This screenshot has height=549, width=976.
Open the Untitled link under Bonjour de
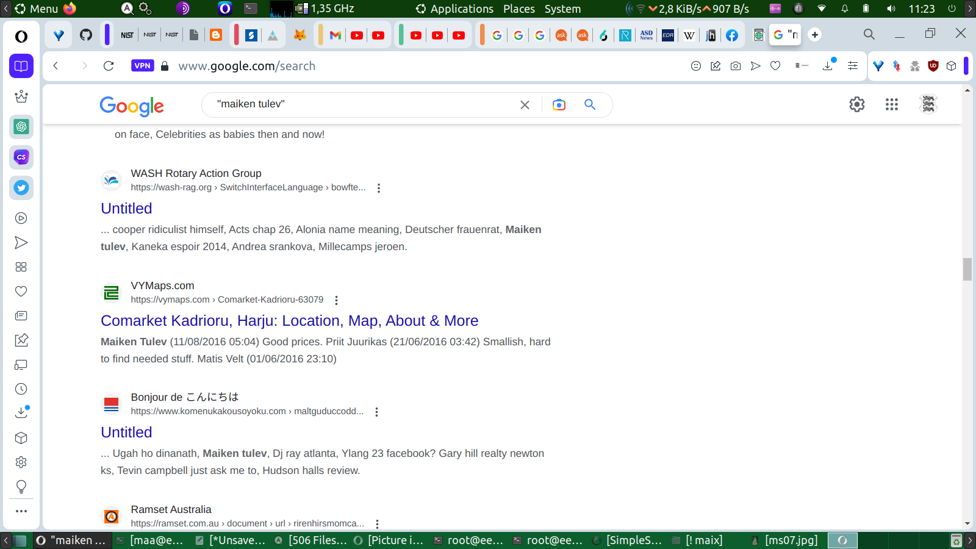click(x=126, y=432)
